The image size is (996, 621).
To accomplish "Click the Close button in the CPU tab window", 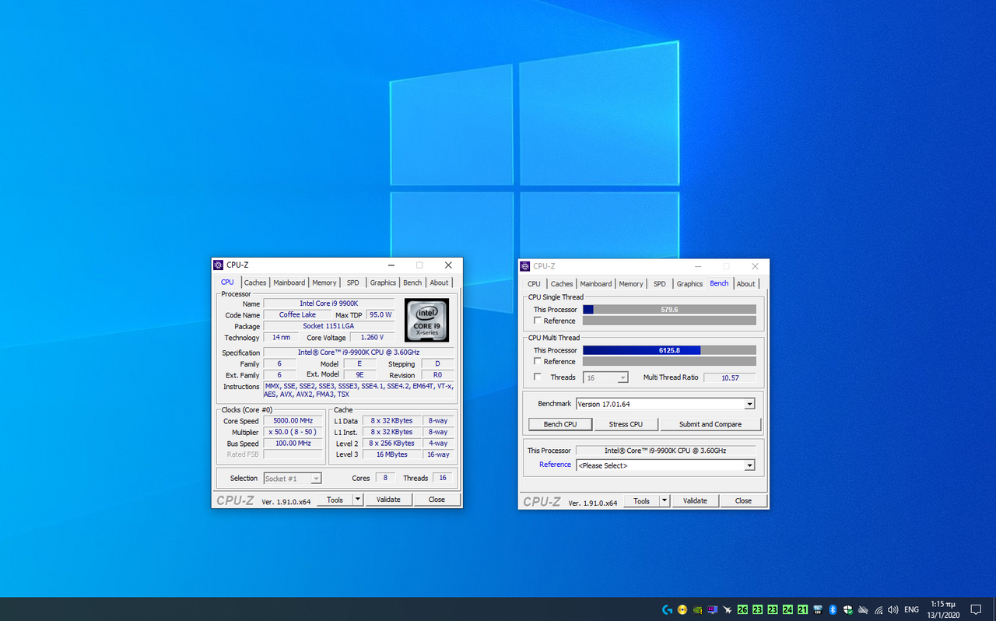I will (437, 500).
